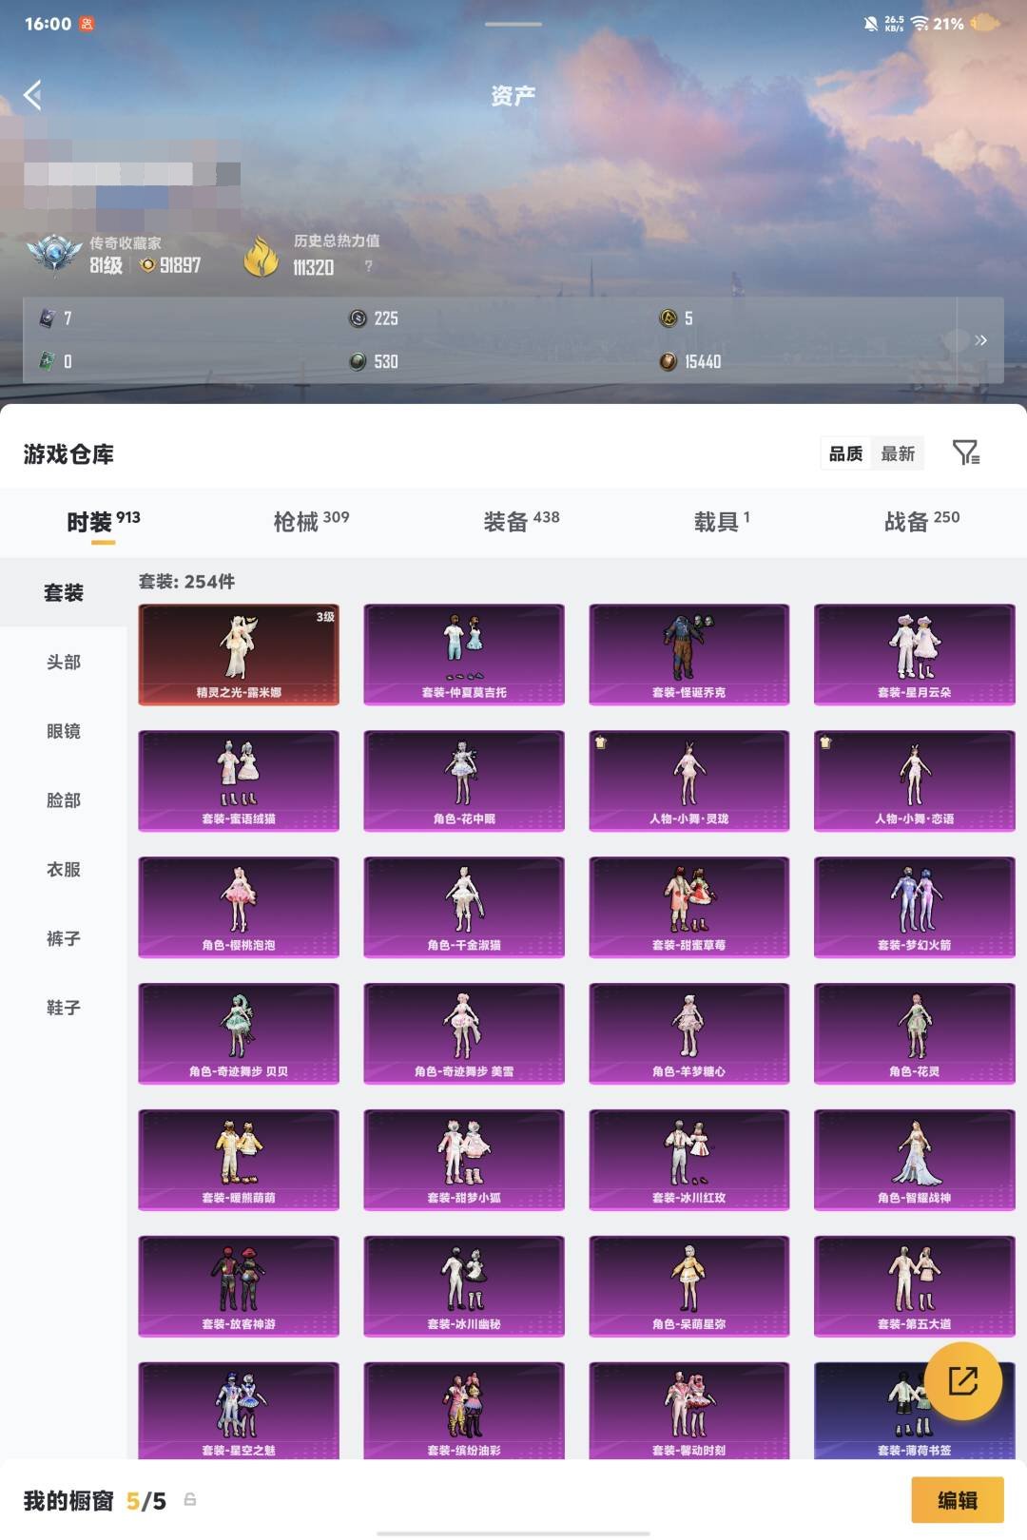This screenshot has height=1540, width=1027.
Task: Tap the green ticket icon showing 0
Action: (x=47, y=361)
